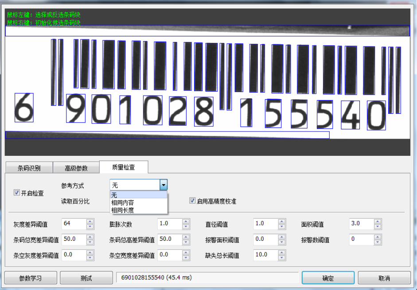
Task: Choose 相同长度 in the dropdown list
Action: 139,210
